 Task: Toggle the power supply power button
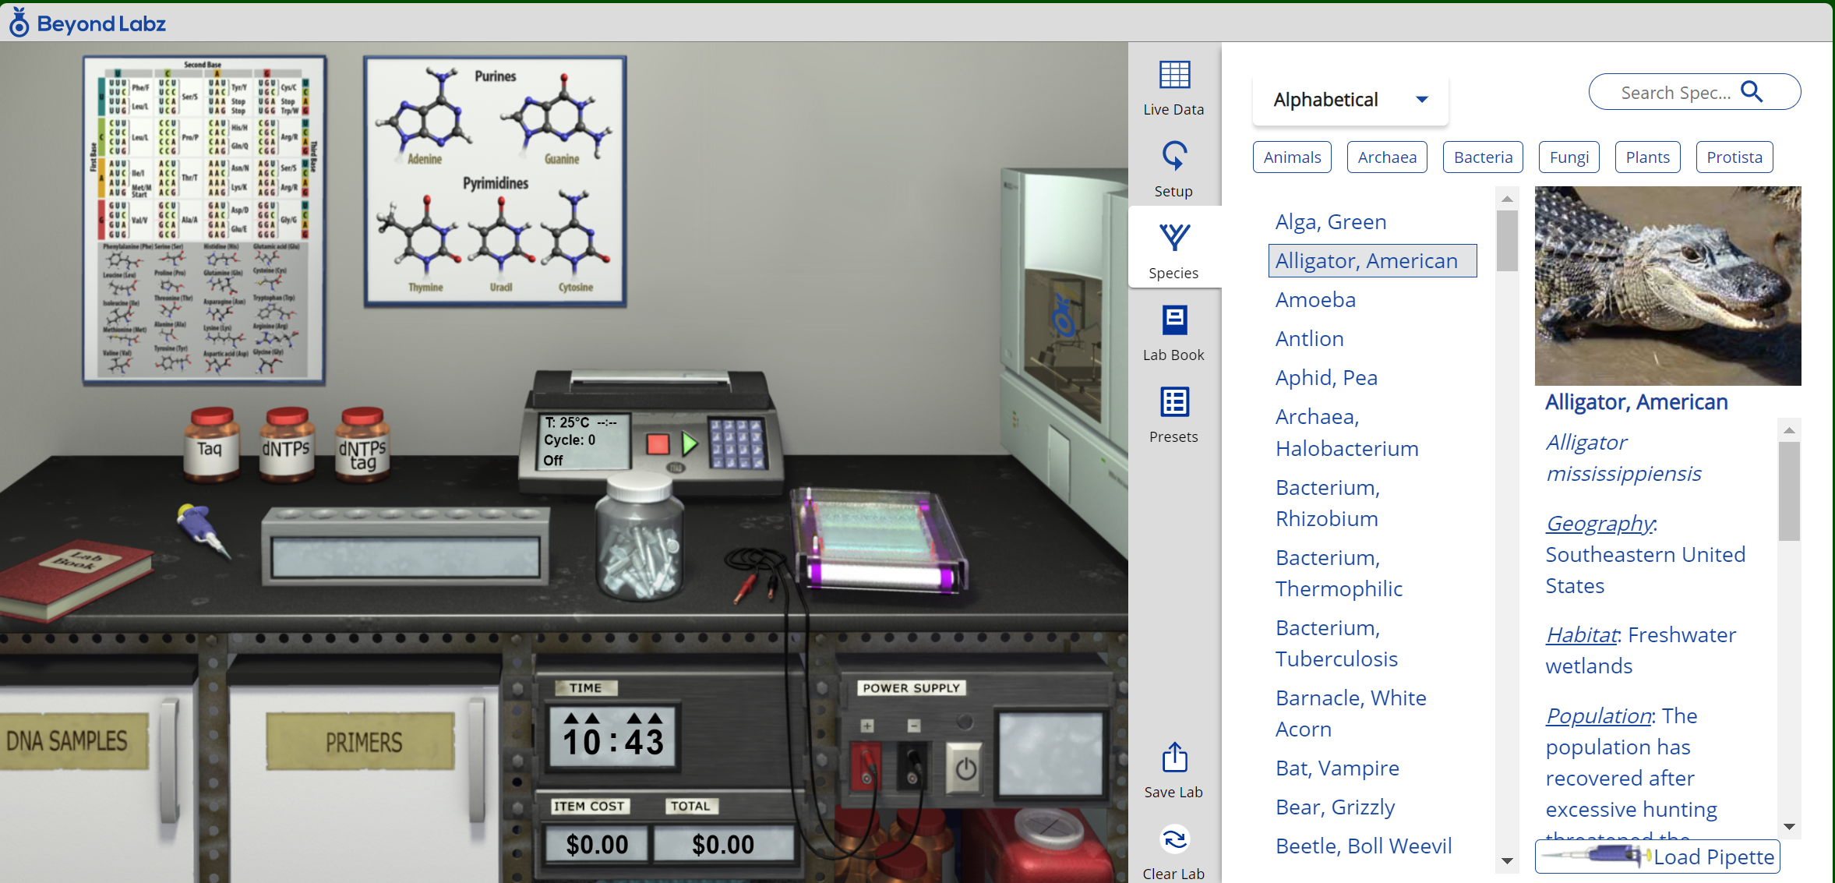coord(965,769)
